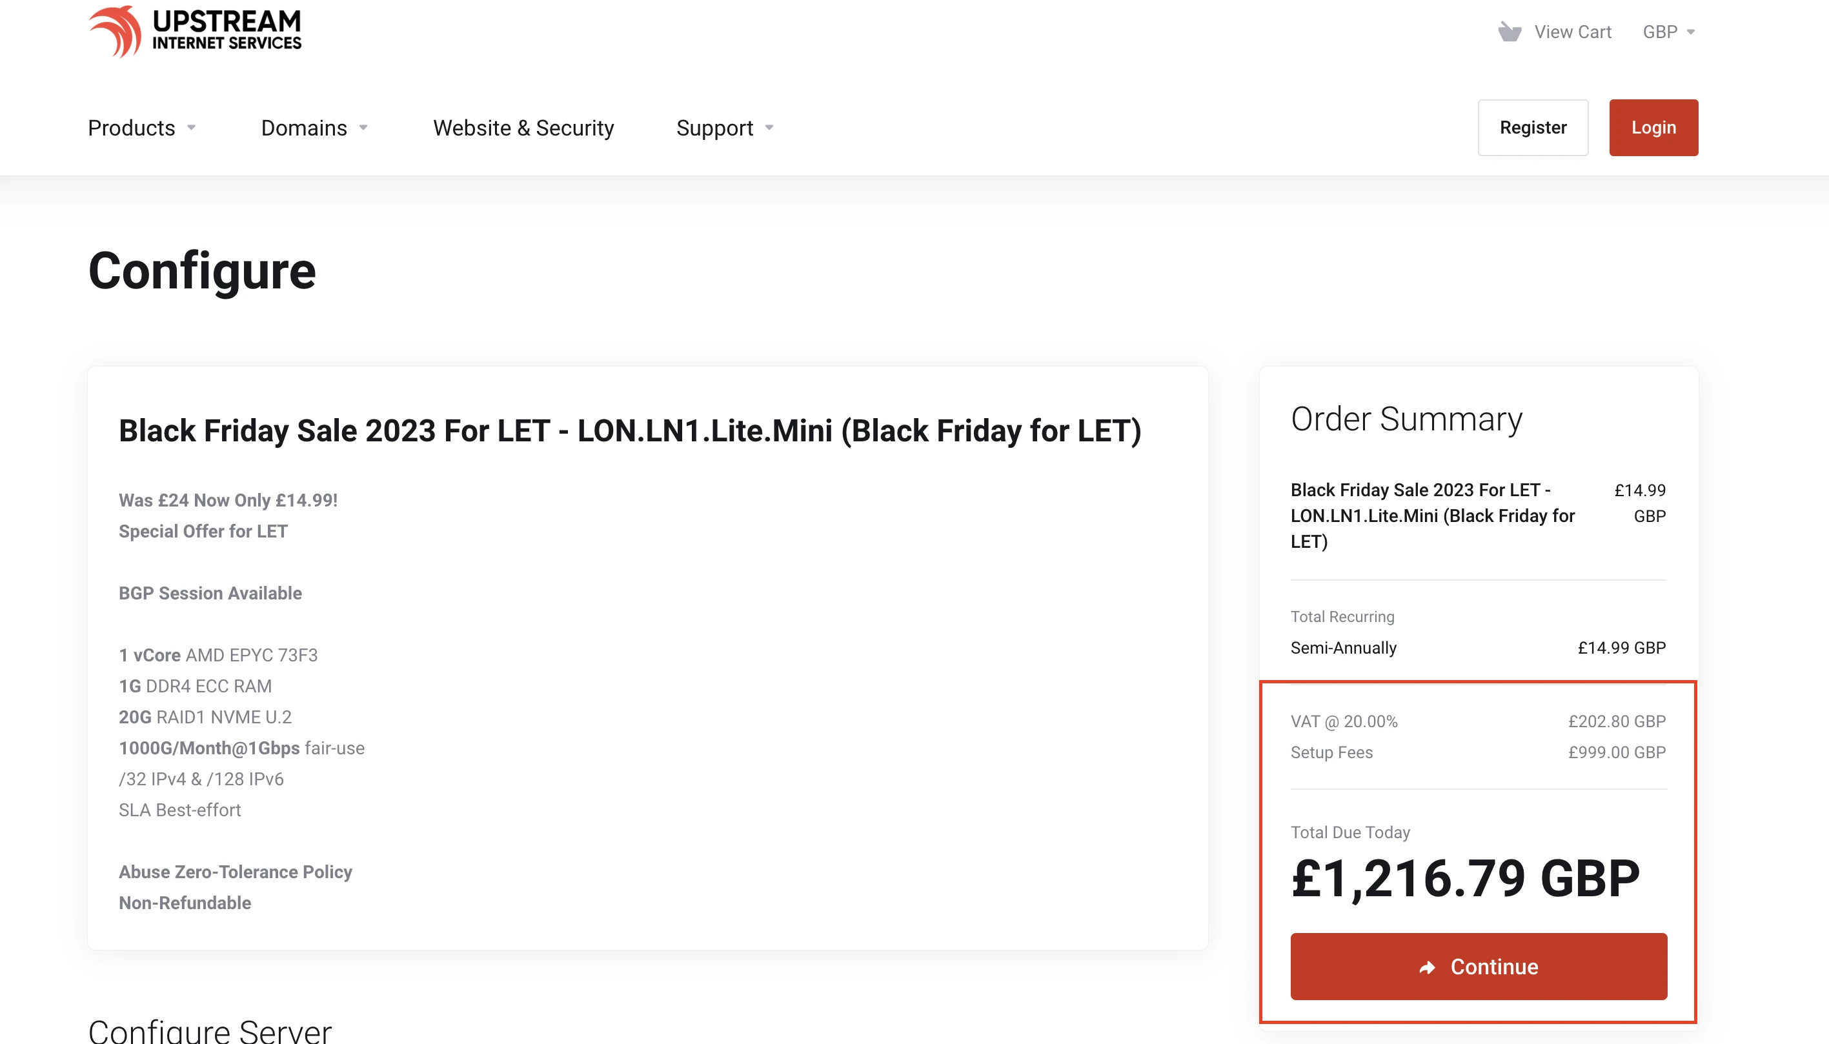The image size is (1829, 1044).
Task: Open the Support menu
Action: (x=725, y=128)
